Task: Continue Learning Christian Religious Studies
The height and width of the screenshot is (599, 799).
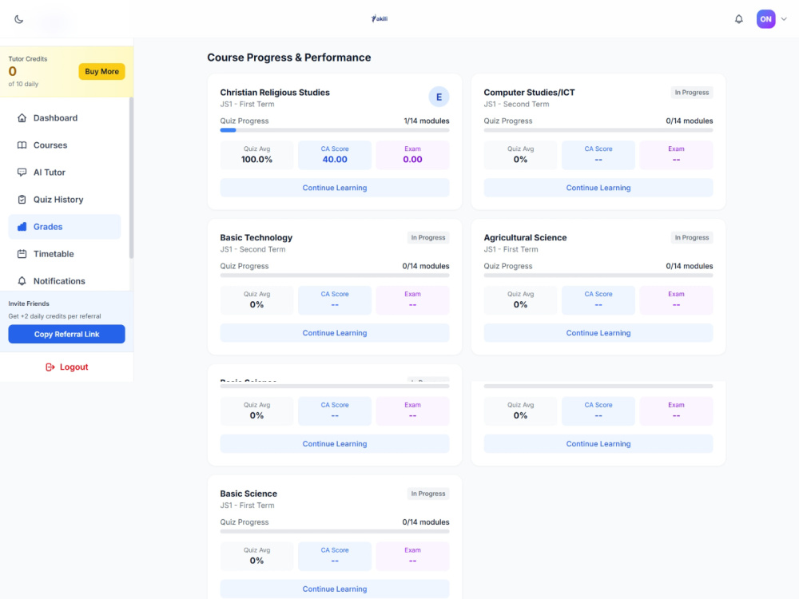Action: point(334,188)
